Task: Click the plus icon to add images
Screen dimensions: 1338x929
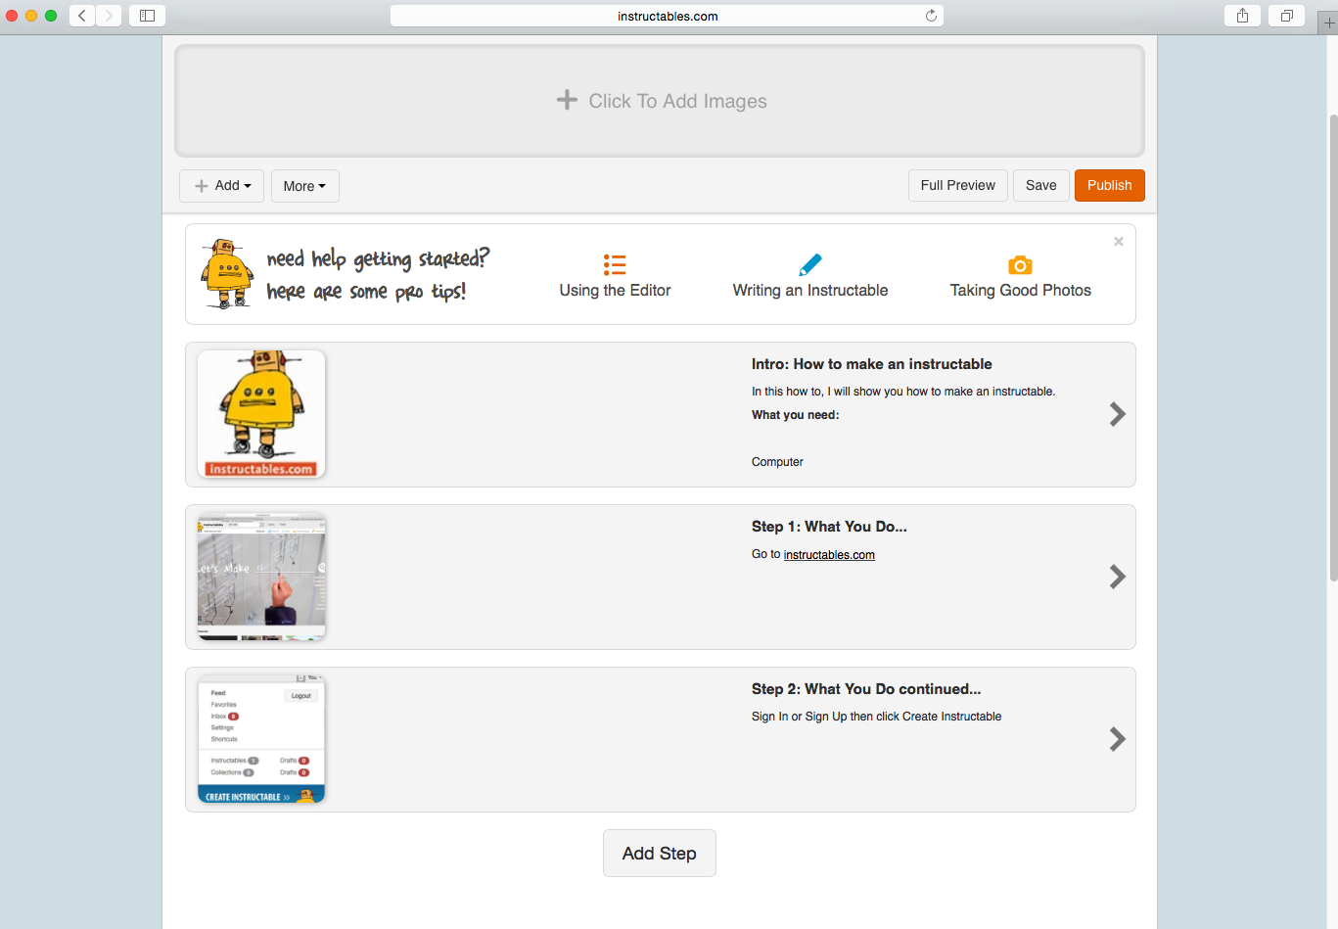Action: 567,100
